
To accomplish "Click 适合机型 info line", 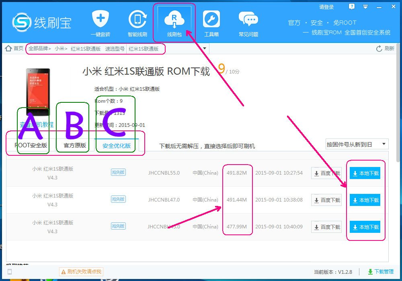I will click(x=127, y=89).
